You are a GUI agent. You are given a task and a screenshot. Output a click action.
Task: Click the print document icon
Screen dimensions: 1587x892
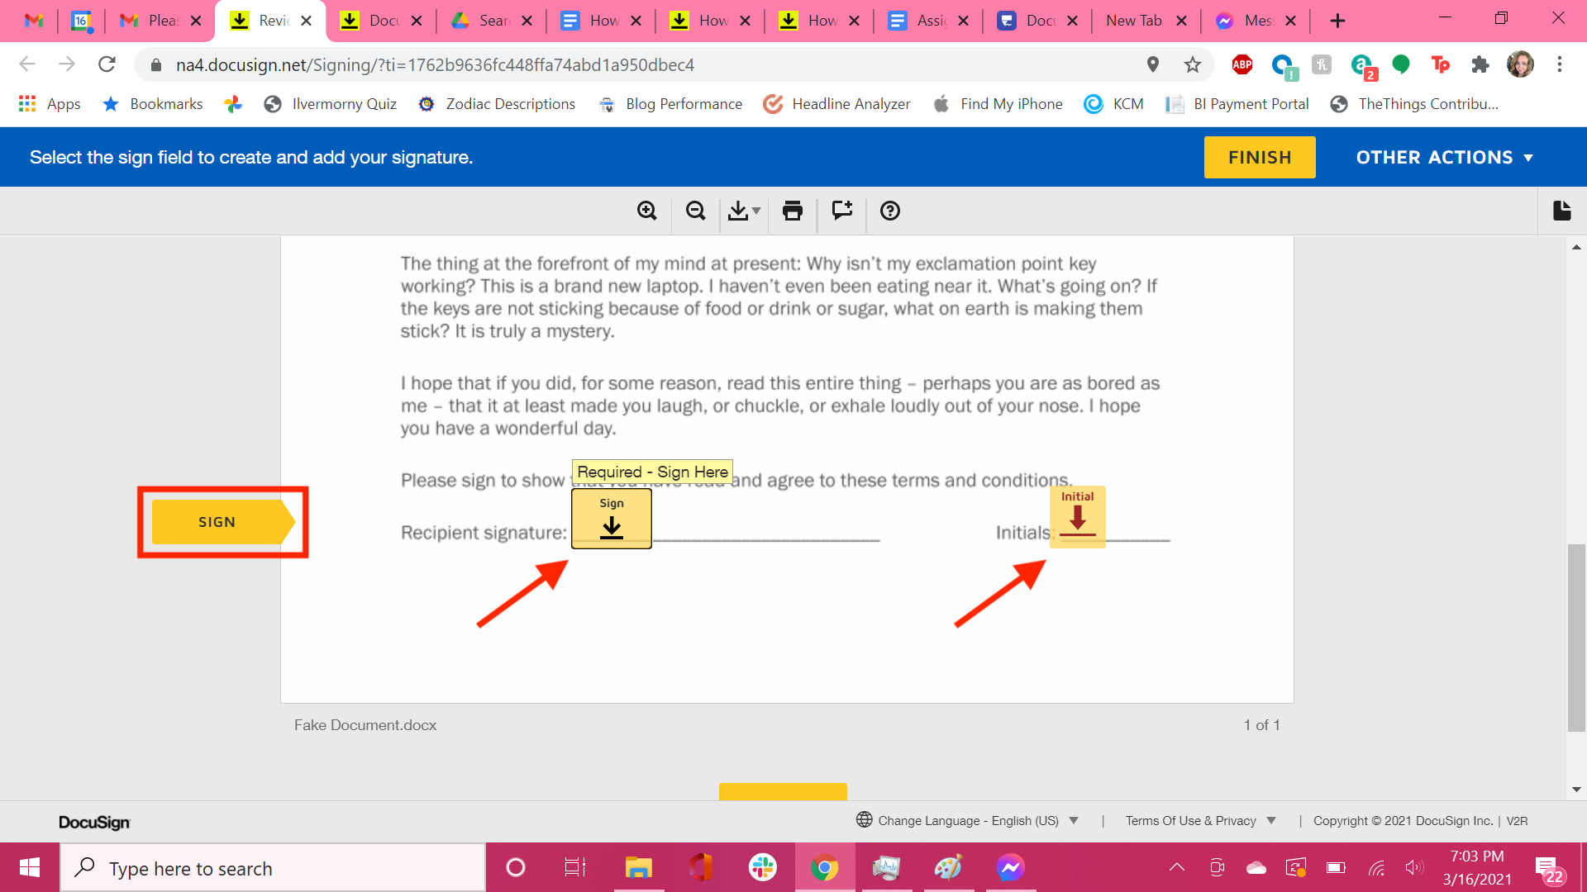click(x=793, y=211)
